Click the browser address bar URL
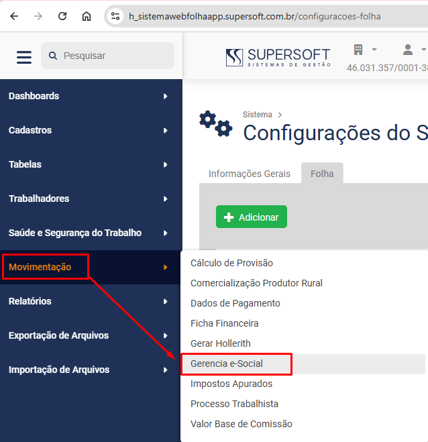The width and height of the screenshot is (428, 442). [x=255, y=17]
